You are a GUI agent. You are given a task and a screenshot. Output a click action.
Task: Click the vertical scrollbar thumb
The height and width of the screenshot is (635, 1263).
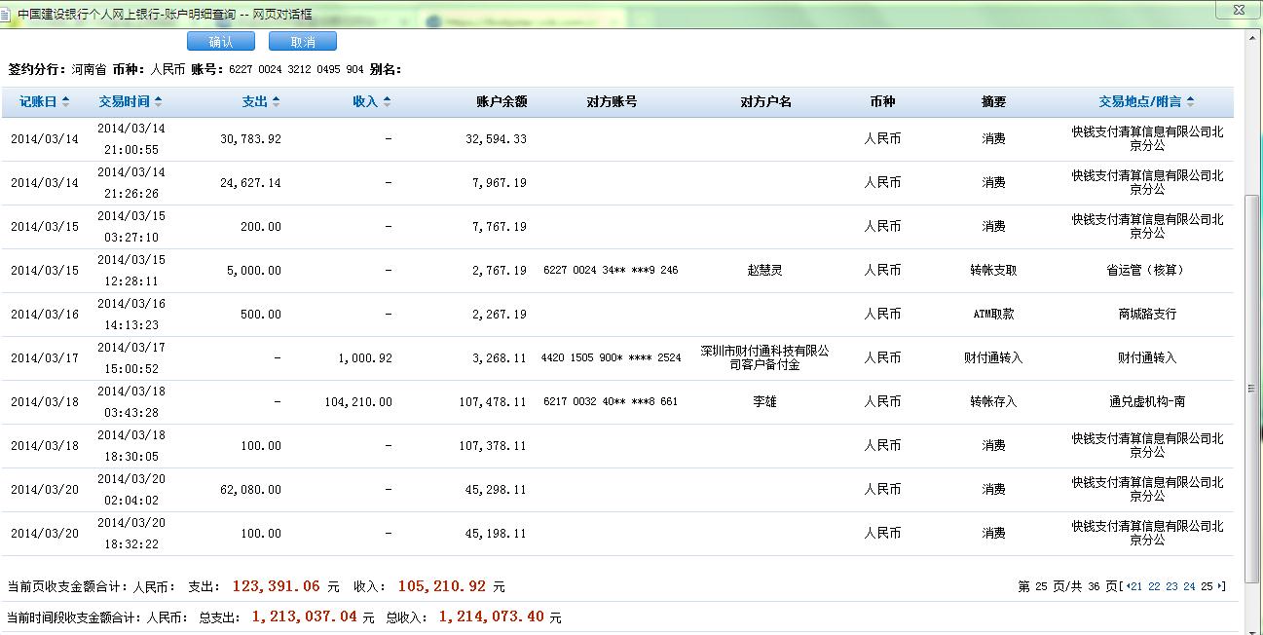coord(1254,388)
